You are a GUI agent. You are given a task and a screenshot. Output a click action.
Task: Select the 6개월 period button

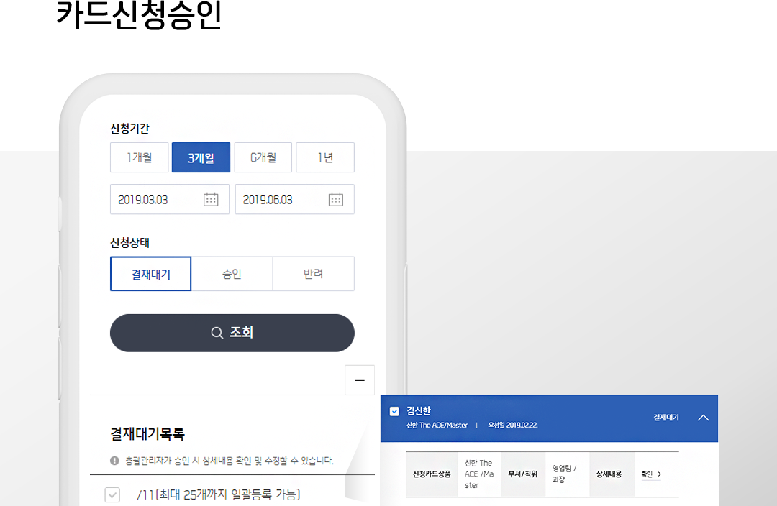tap(263, 157)
